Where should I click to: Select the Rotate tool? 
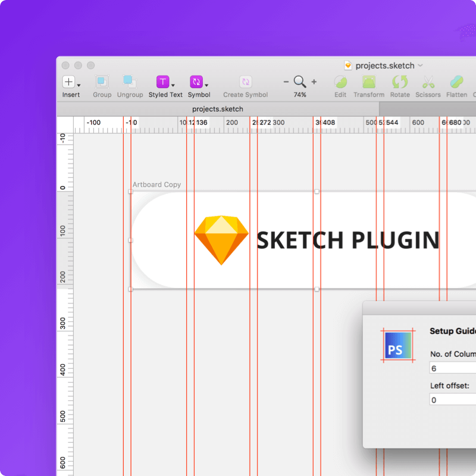tap(400, 83)
